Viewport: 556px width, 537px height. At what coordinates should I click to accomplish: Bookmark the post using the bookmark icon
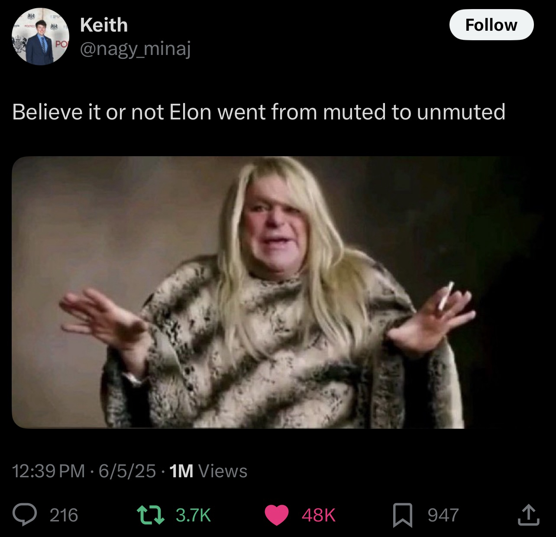(x=402, y=515)
